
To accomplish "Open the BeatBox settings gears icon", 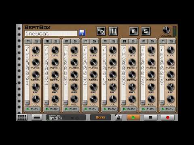I will point(101,31).
